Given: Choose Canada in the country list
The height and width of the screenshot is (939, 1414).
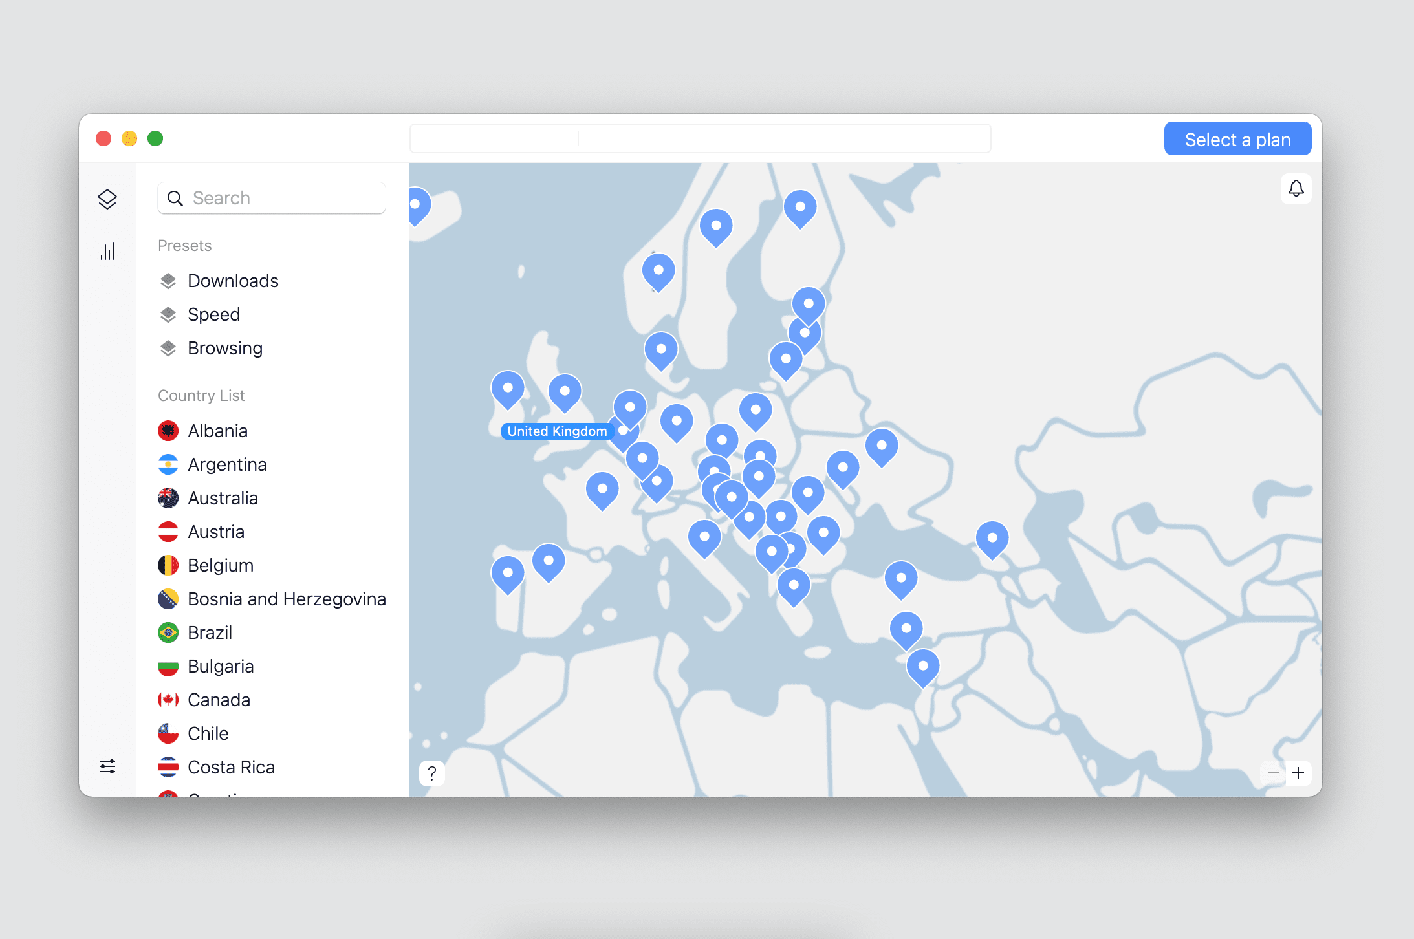Looking at the screenshot, I should pos(219,700).
